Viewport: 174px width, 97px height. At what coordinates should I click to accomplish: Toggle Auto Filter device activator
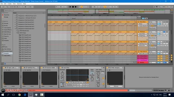click(x=60, y=68)
